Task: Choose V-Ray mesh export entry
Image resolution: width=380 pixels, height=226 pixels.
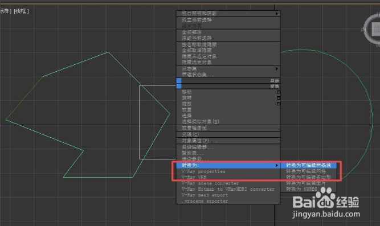Action: [x=228, y=195]
